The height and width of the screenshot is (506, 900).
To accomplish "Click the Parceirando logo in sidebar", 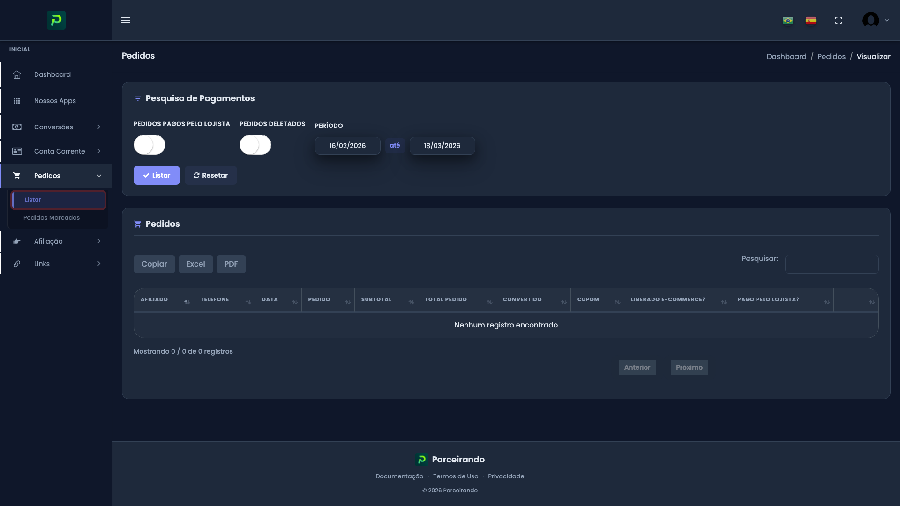I will [x=56, y=20].
